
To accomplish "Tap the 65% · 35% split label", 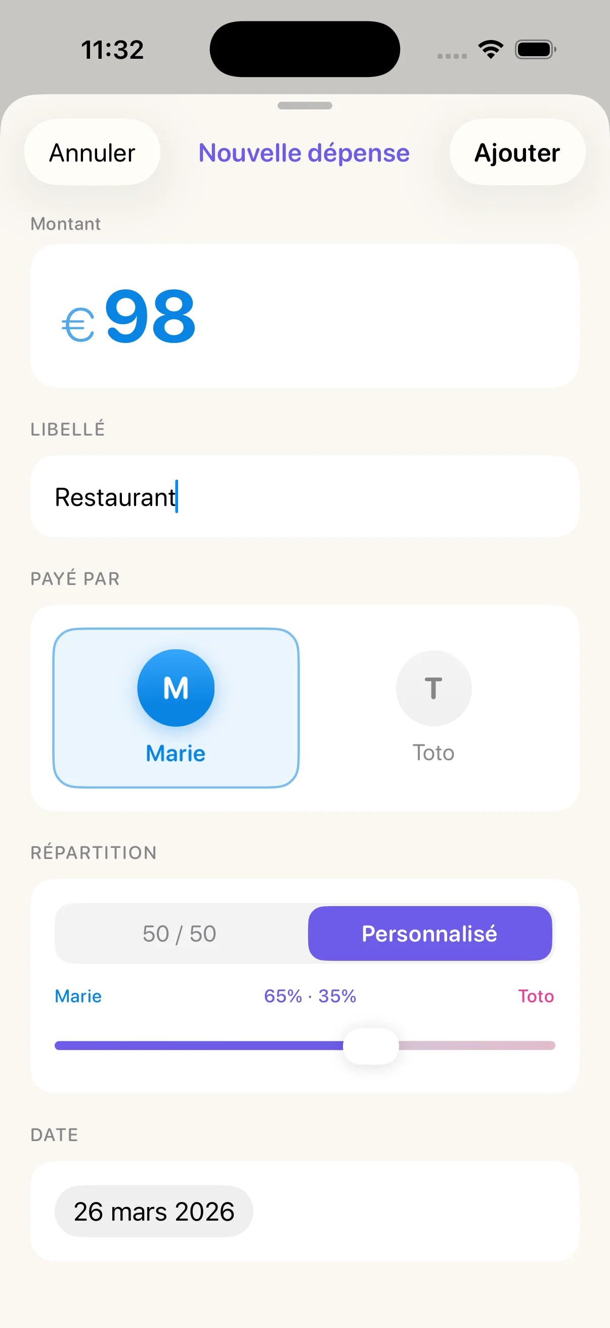I will coord(310,996).
